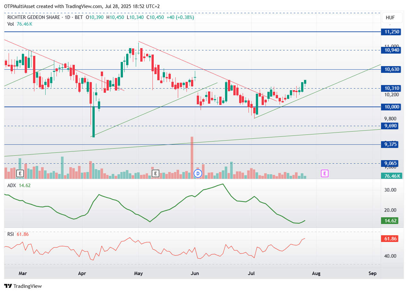Click the 10,940 price level label
This screenshot has height=293, width=408.
point(391,50)
